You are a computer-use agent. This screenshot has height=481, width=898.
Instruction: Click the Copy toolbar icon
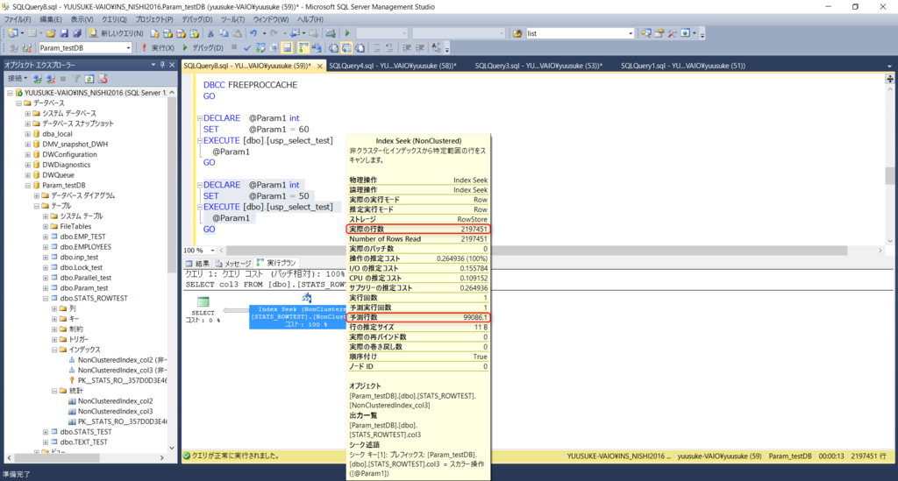224,33
